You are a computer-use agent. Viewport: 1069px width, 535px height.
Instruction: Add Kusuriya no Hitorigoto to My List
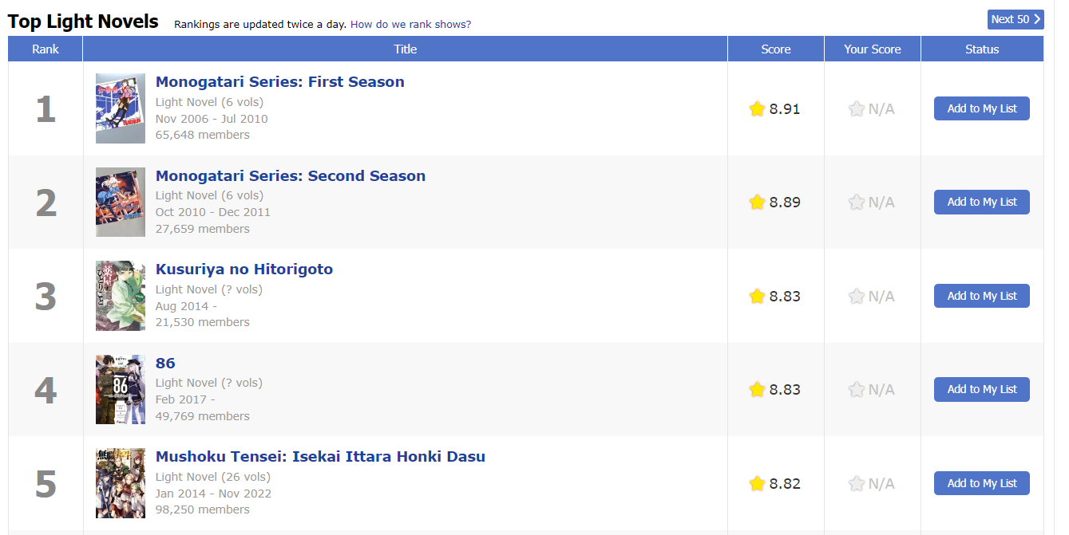tap(982, 296)
